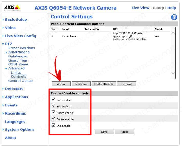The image size is (182, 148).
Task: Expand the Basic Setup menu section
Action: click(16, 19)
